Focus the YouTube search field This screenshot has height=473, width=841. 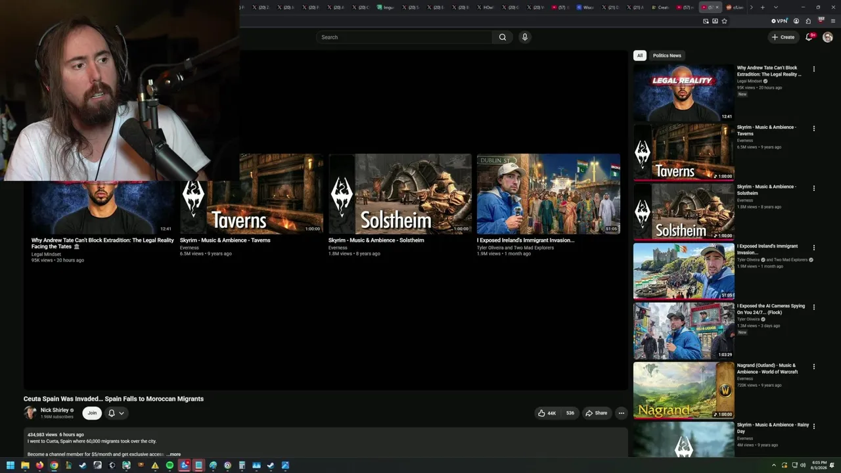(404, 37)
